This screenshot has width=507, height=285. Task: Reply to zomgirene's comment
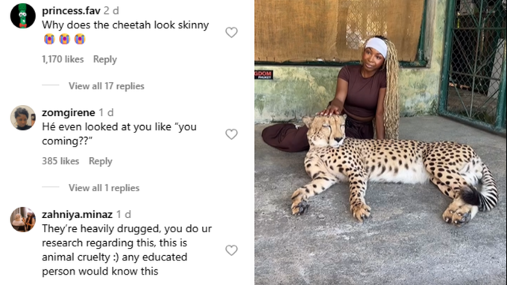(x=100, y=161)
